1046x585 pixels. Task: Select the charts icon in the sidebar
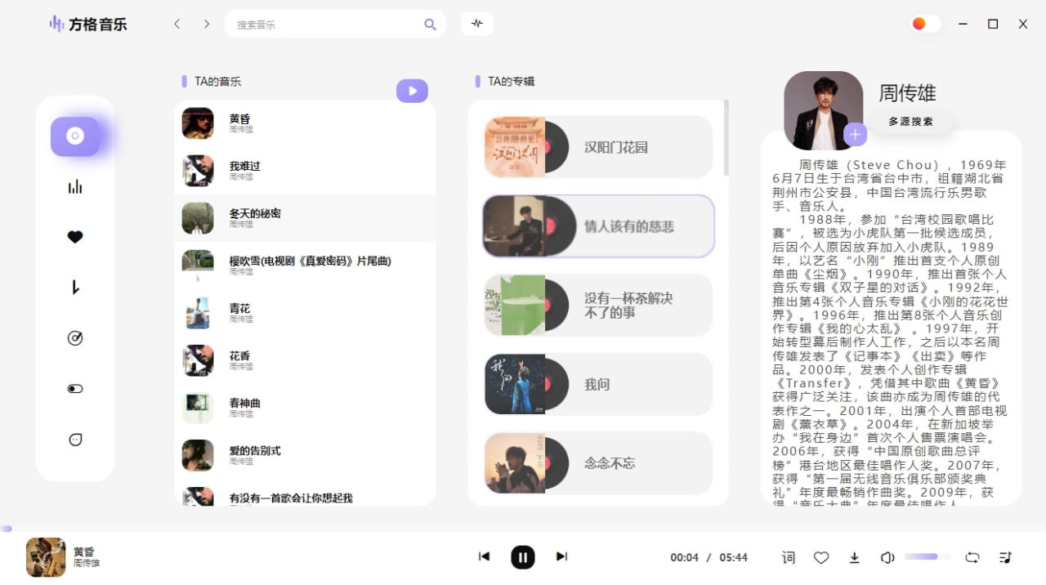[75, 186]
